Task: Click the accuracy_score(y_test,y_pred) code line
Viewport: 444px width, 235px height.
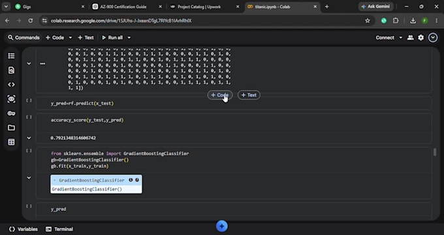Action: tap(87, 120)
